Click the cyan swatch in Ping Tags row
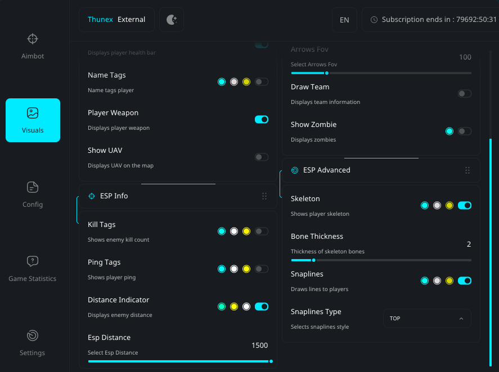Viewport: 499px width, 372px height. [x=222, y=269]
